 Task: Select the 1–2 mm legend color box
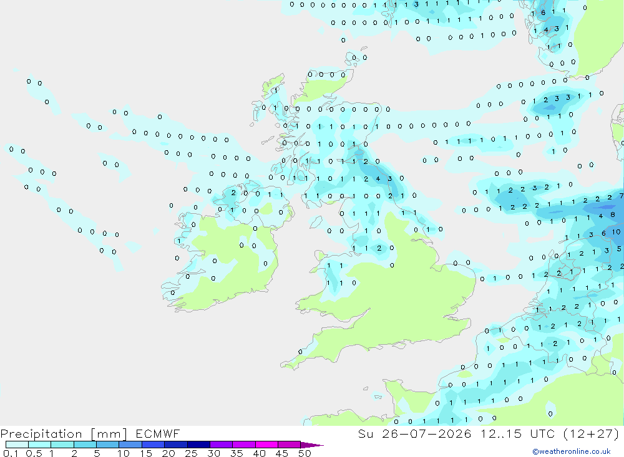62,445
